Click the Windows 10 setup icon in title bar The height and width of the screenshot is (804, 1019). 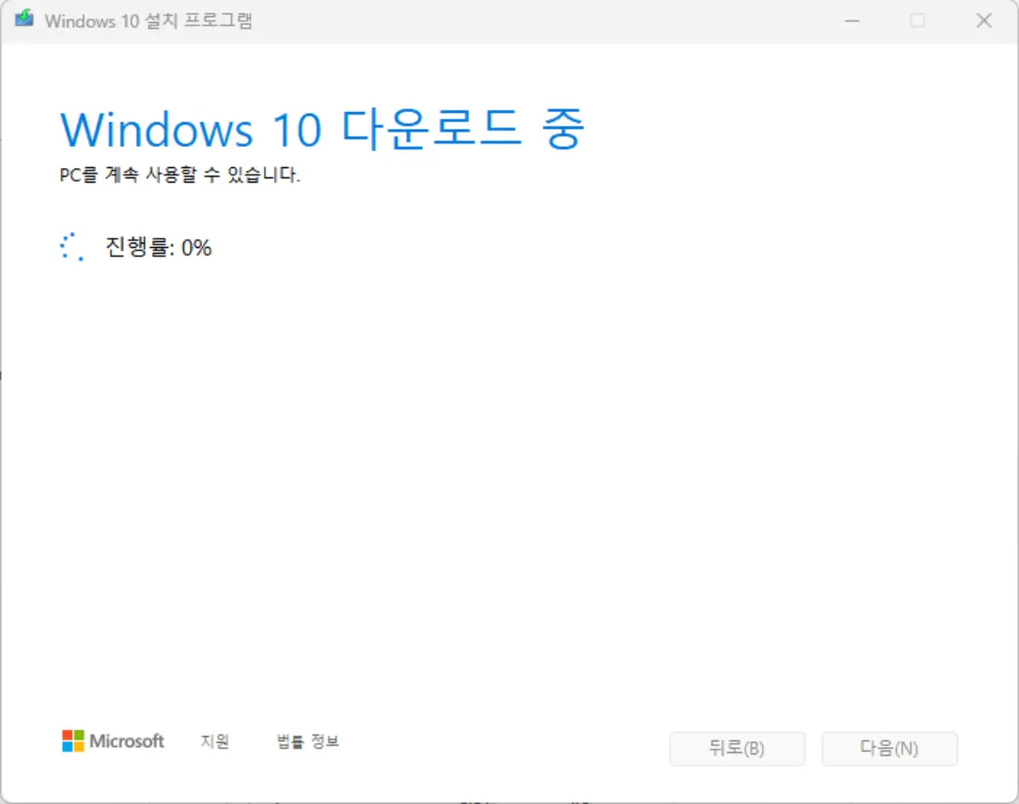click(25, 20)
